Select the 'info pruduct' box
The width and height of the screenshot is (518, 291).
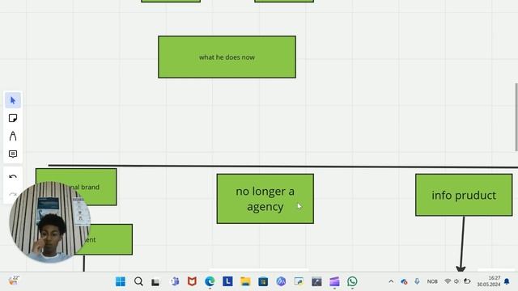click(x=464, y=195)
